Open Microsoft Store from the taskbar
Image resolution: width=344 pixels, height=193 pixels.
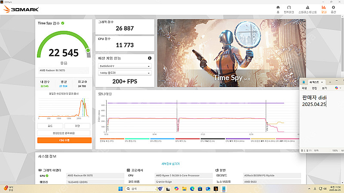tap(200, 189)
